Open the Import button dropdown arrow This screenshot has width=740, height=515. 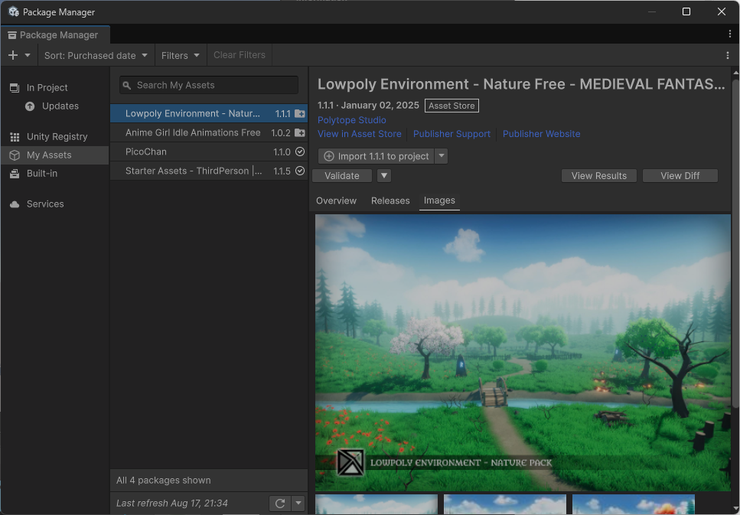pos(442,156)
